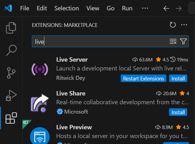Open the Selection menu
Viewport: 195px width, 144px height.
tap(66, 8)
